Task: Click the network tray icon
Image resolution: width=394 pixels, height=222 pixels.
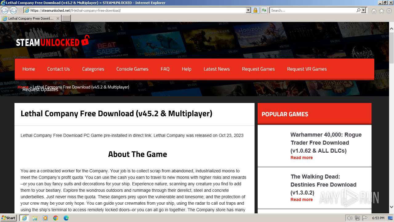Action: (357, 218)
